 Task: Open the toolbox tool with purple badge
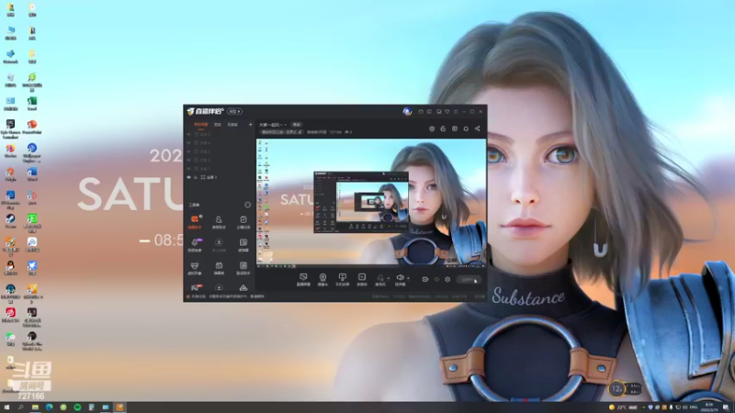195,245
